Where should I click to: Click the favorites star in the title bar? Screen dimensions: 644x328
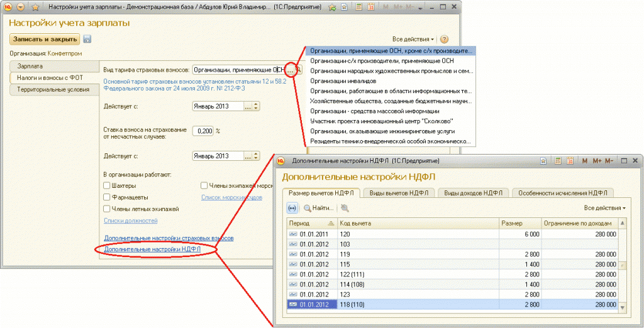coord(35,7)
